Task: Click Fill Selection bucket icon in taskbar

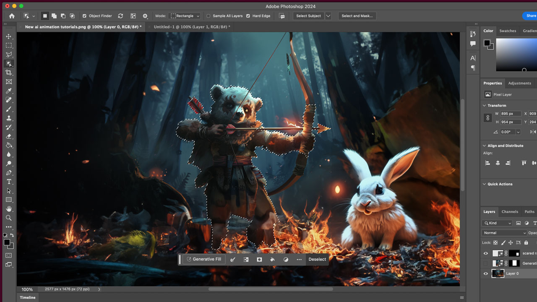Action: point(272,259)
